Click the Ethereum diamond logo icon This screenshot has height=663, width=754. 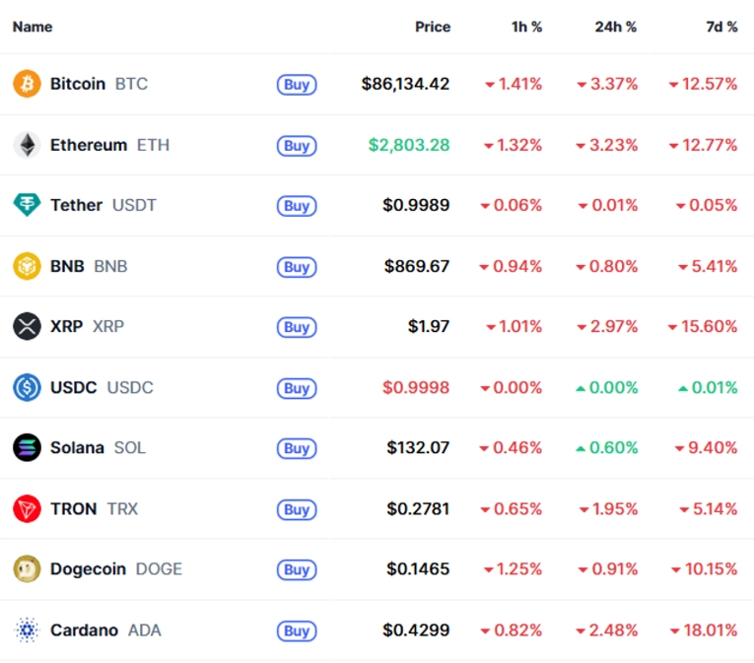(27, 145)
